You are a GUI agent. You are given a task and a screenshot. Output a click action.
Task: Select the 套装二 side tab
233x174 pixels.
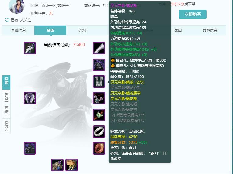point(6,97)
